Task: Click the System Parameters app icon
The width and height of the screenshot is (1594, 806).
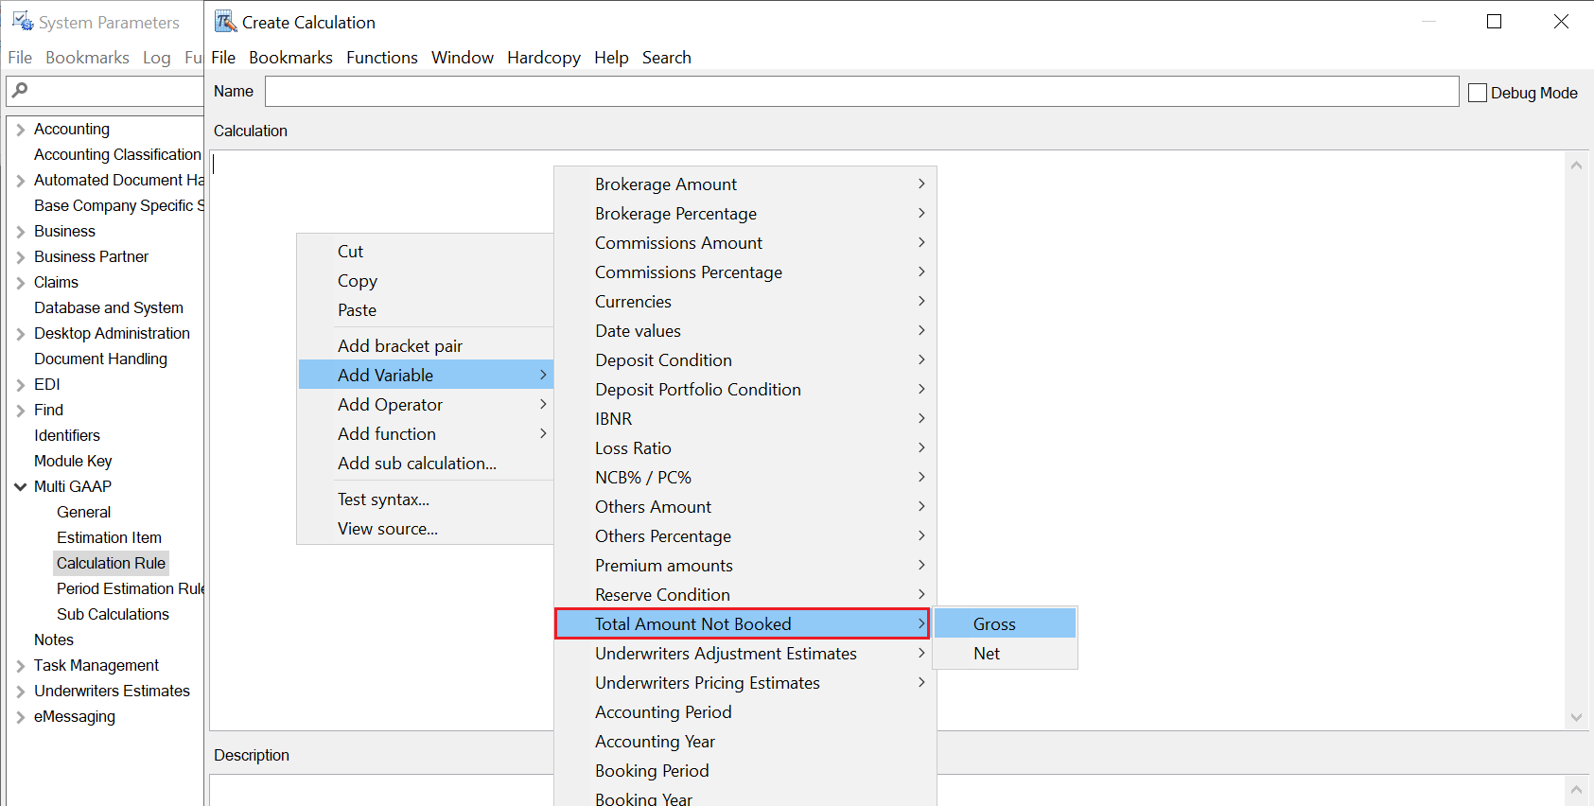Action: (23, 22)
